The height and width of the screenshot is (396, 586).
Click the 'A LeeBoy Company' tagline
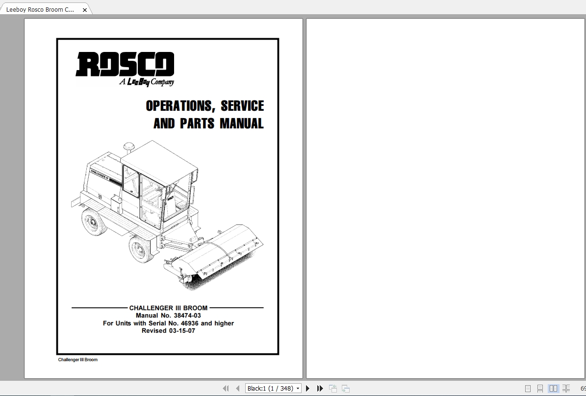pos(147,82)
